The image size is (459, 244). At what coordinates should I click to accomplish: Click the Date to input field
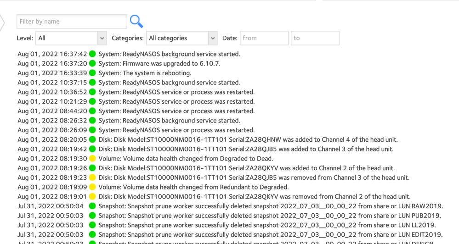click(x=315, y=38)
